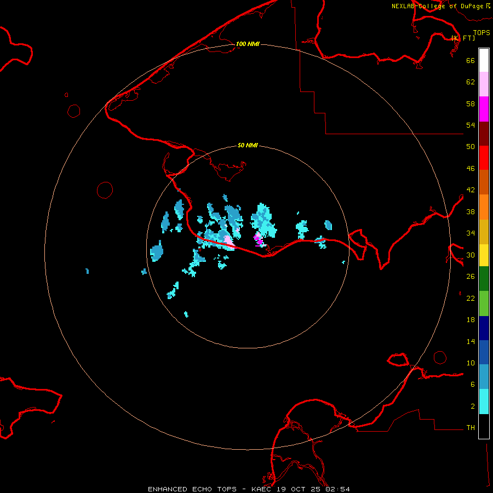Click the TH legend label

pos(471,428)
